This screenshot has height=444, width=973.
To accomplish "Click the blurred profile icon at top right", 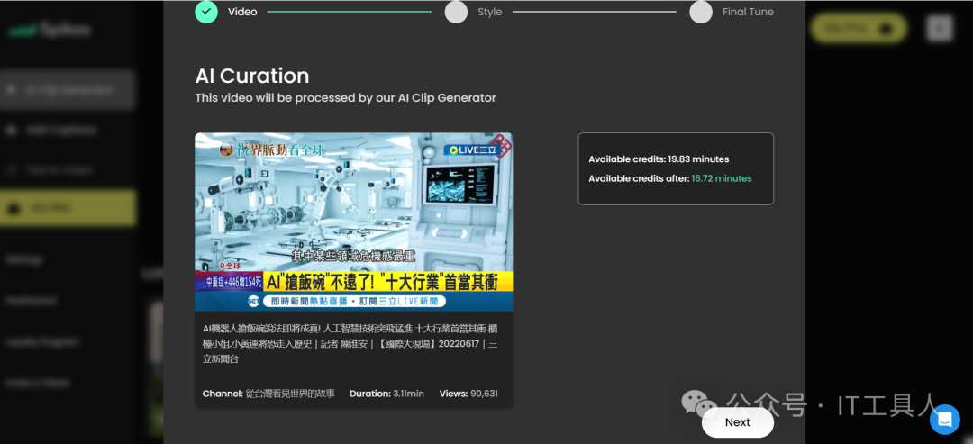I will [939, 29].
